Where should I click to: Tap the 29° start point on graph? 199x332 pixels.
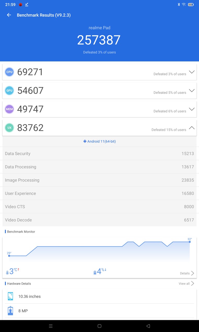9,256
